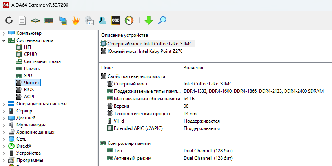Open the ACPI tree item
Viewport: 332px width, 166px height.
coord(29,97)
